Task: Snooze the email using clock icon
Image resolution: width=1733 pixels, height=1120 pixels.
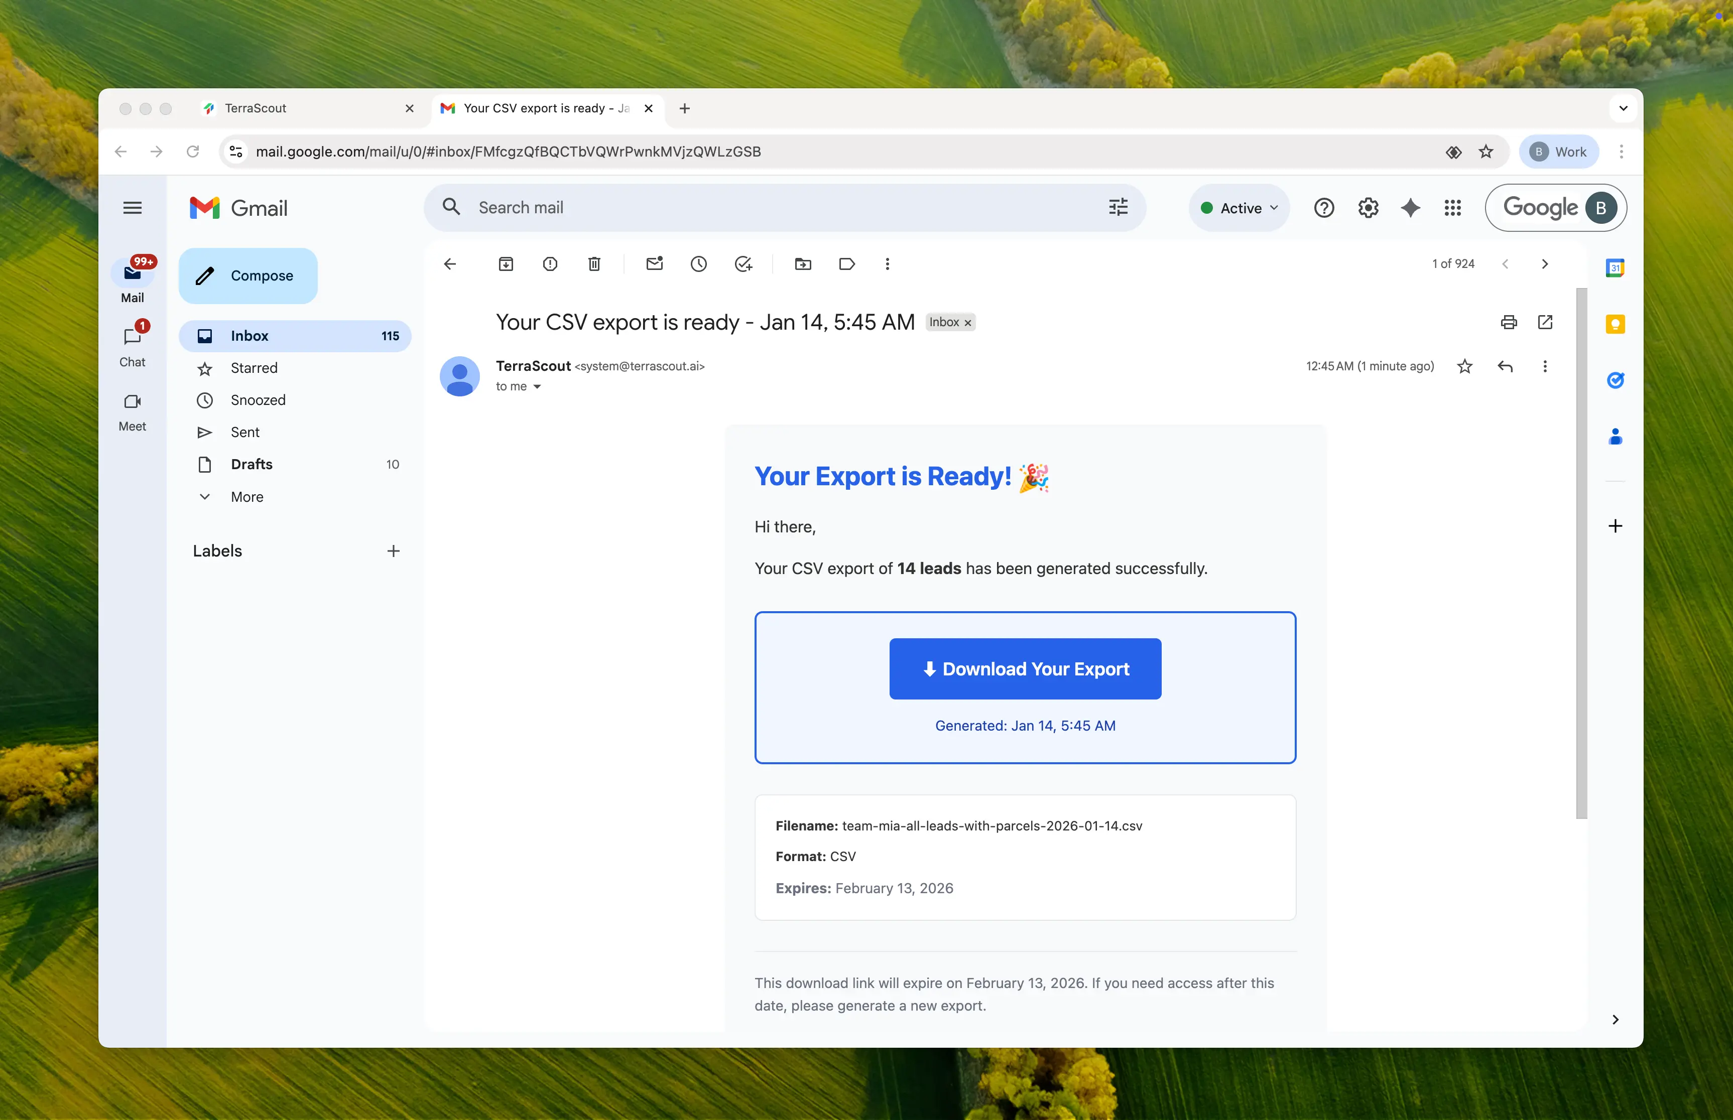Action: pyautogui.click(x=698, y=264)
